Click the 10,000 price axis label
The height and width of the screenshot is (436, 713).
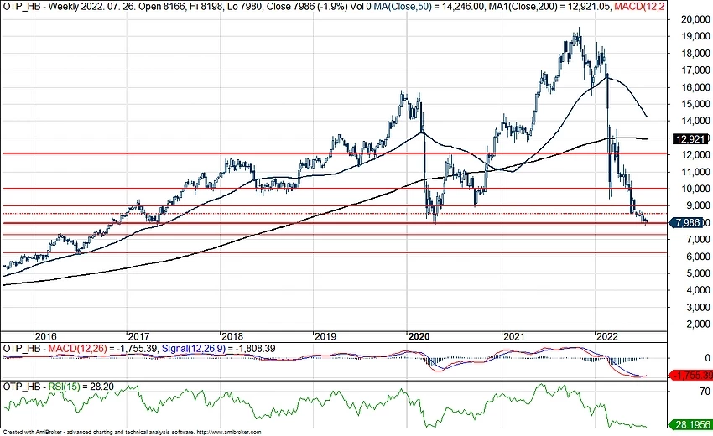(x=691, y=189)
